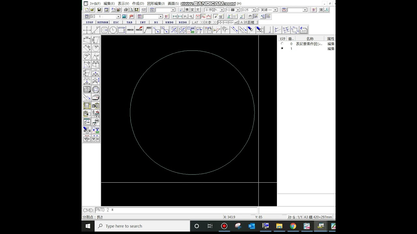
Task: Open the 作成(D) menu
Action: tap(138, 4)
